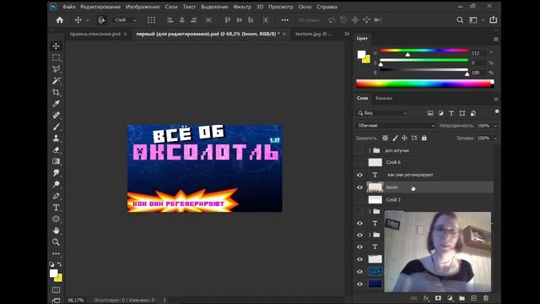Switch to texture.jpg document tab
The image size is (540, 304).
(x=313, y=34)
